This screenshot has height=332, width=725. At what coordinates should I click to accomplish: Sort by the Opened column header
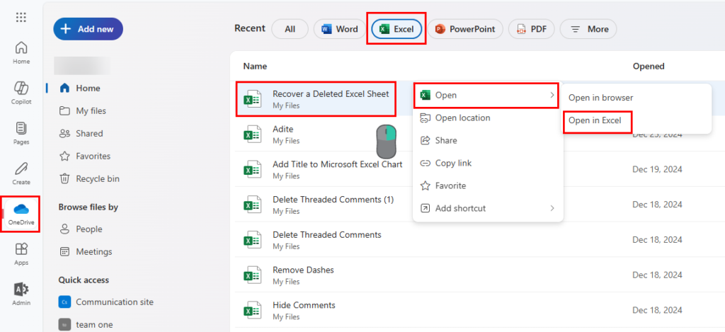point(649,66)
